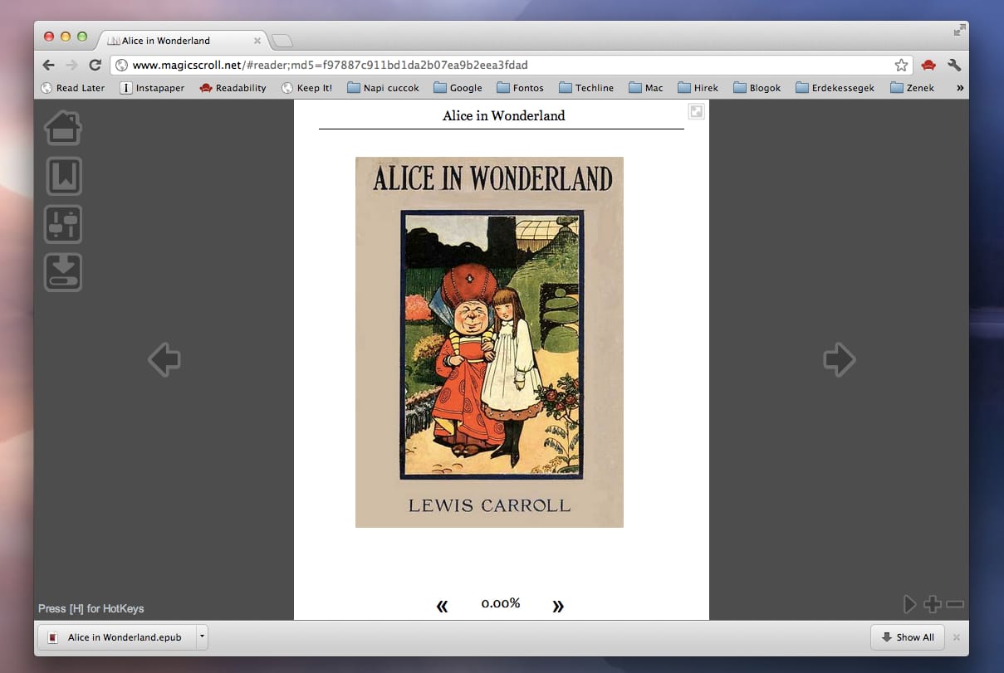Open the reader settings sliders icon
Image resolution: width=1004 pixels, height=673 pixels.
pyautogui.click(x=63, y=224)
